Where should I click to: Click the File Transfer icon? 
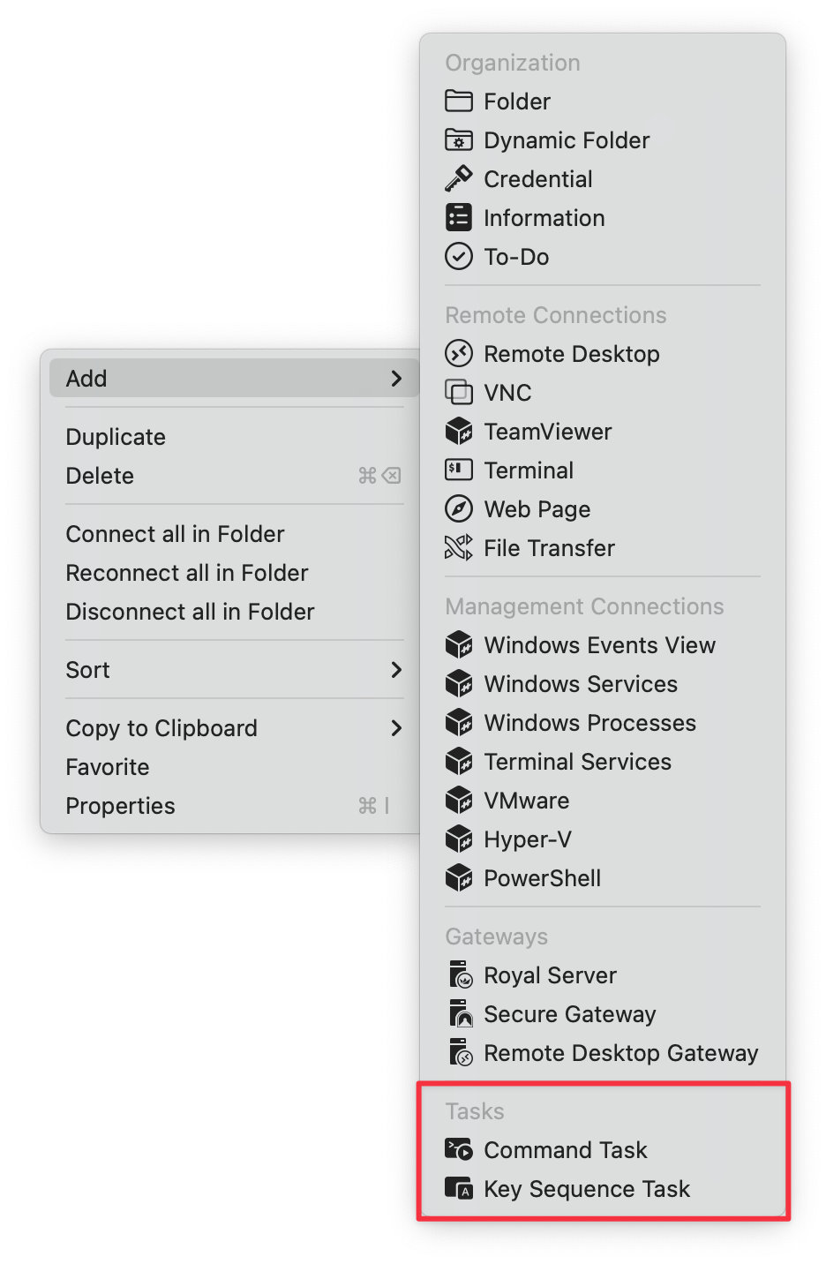pyautogui.click(x=459, y=548)
